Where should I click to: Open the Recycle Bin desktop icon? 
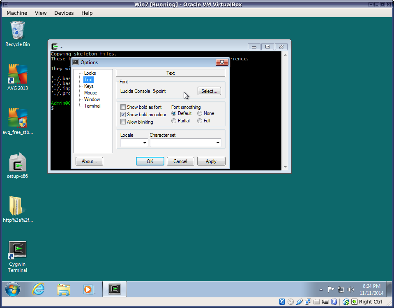(18, 34)
